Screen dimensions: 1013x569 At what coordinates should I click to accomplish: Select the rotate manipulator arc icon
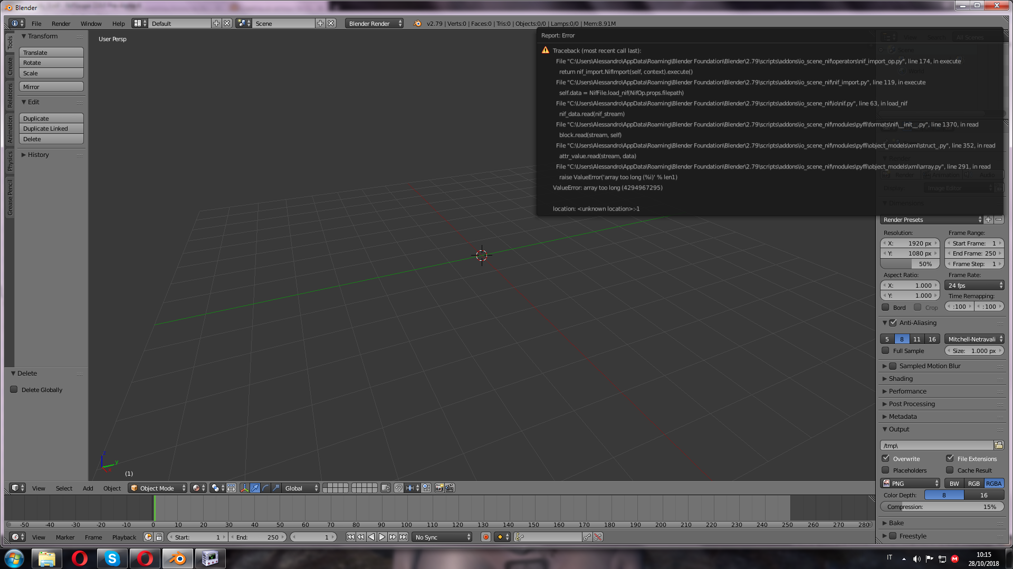point(265,488)
